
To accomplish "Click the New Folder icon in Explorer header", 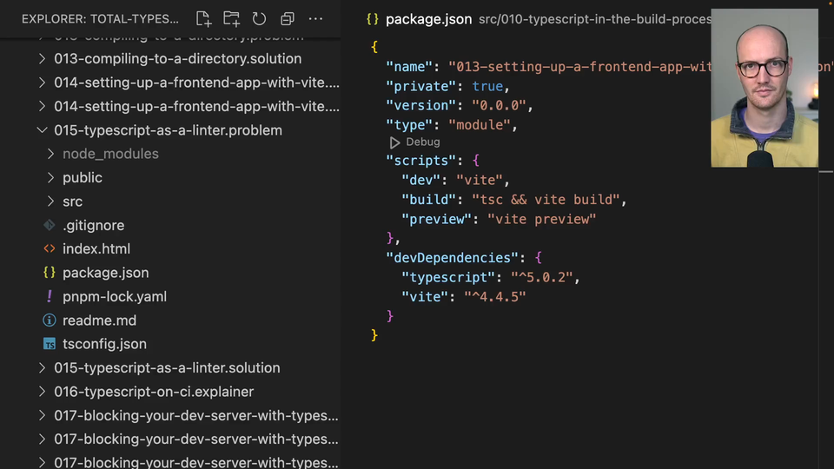I will 231,18.
